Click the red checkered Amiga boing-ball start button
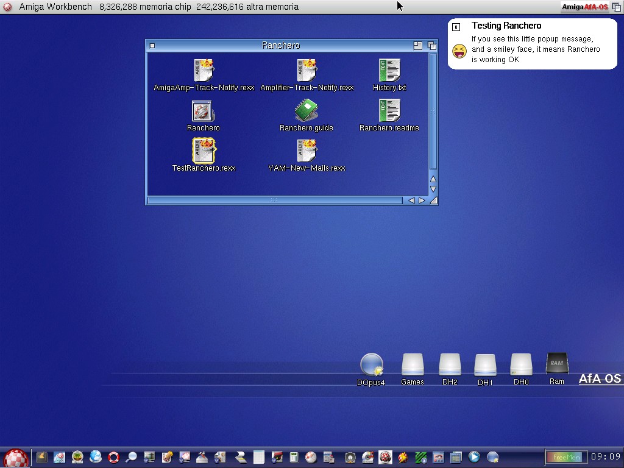The height and width of the screenshot is (468, 624). [16, 458]
